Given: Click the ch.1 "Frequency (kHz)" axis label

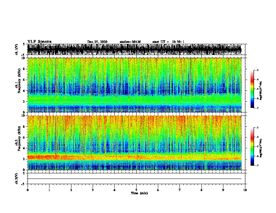Looking at the screenshot, I should pyautogui.click(x=19, y=81).
